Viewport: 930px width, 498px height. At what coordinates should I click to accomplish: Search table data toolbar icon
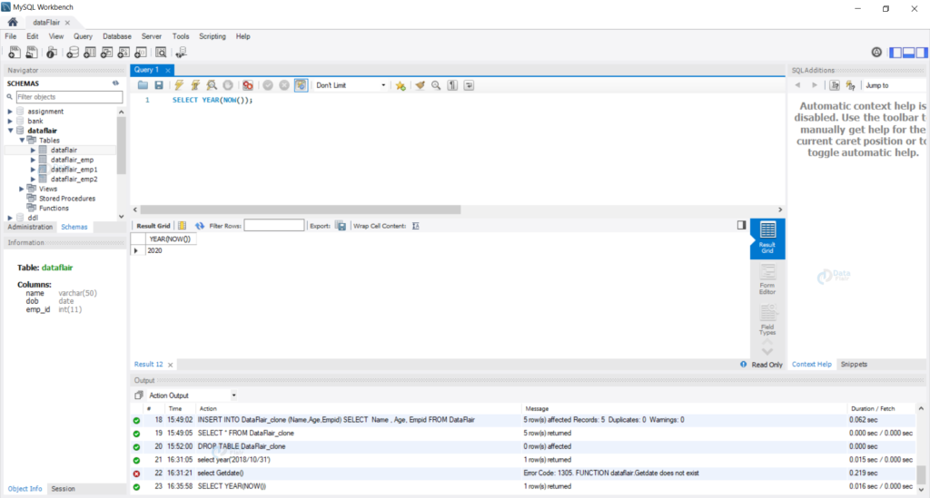coord(161,53)
